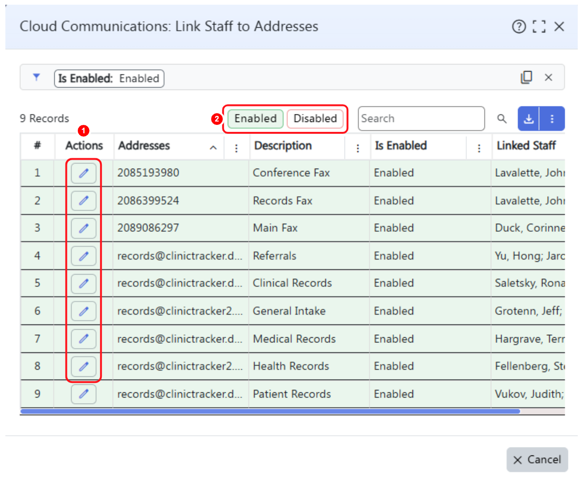Click Grotenn, Jeff linked staff cell
Viewport: 584px width, 479px height.
click(x=529, y=311)
